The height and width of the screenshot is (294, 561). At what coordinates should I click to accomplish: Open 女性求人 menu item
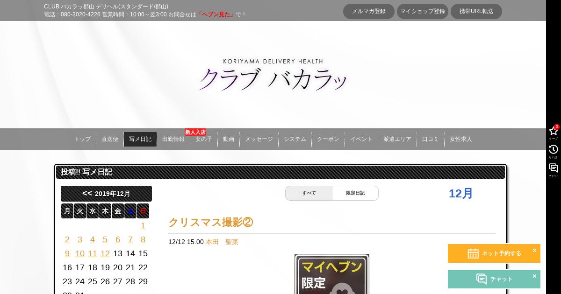pyautogui.click(x=461, y=139)
